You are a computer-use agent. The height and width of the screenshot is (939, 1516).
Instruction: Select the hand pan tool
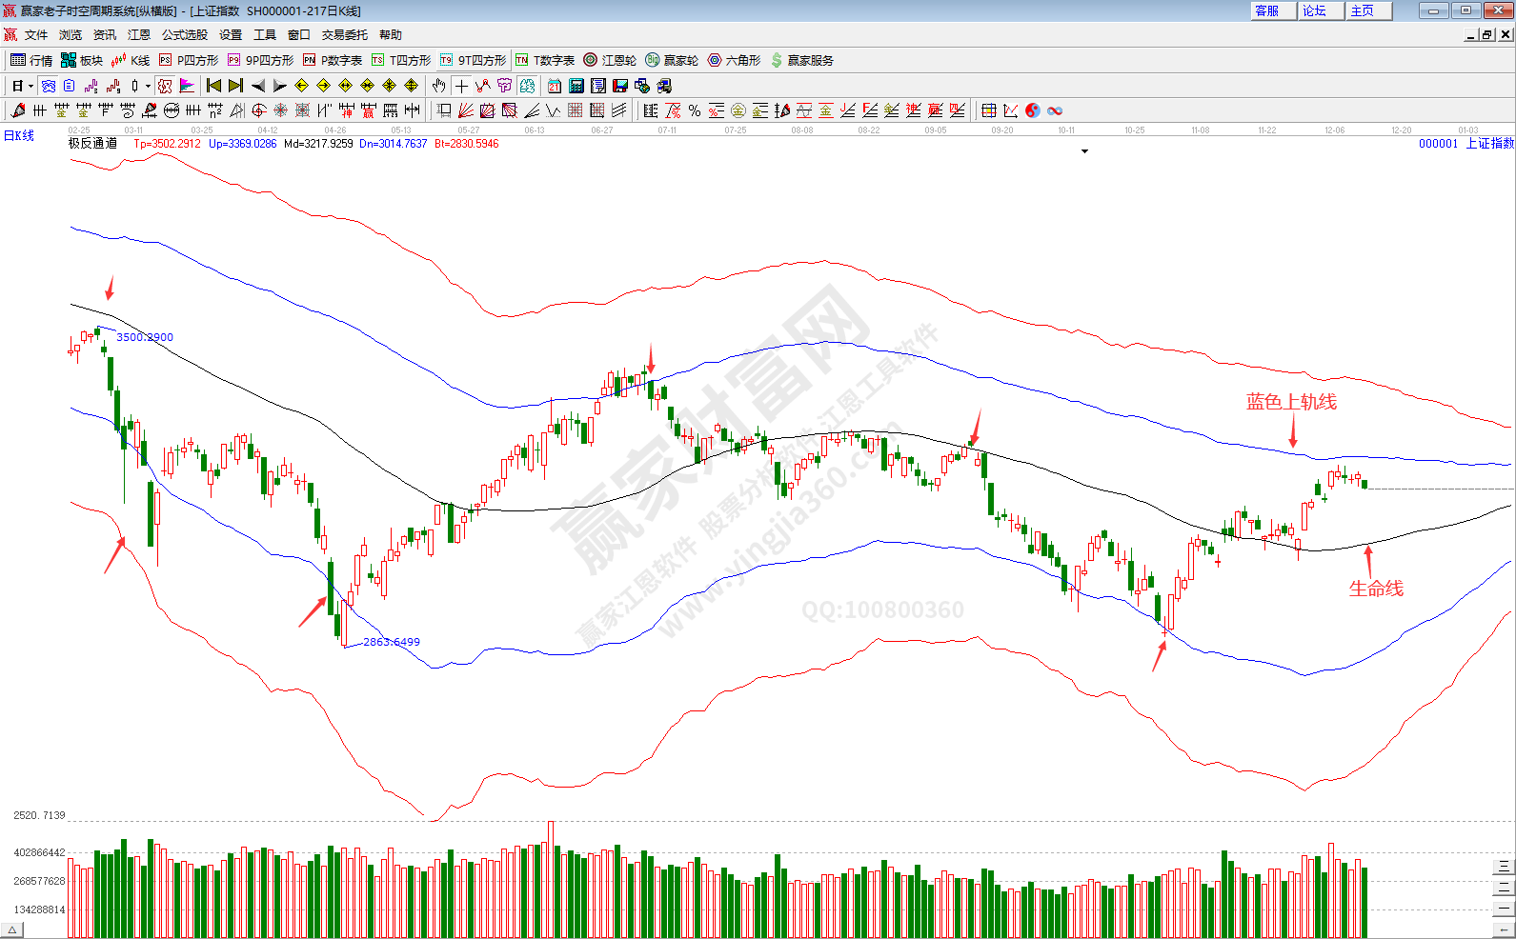pos(438,86)
